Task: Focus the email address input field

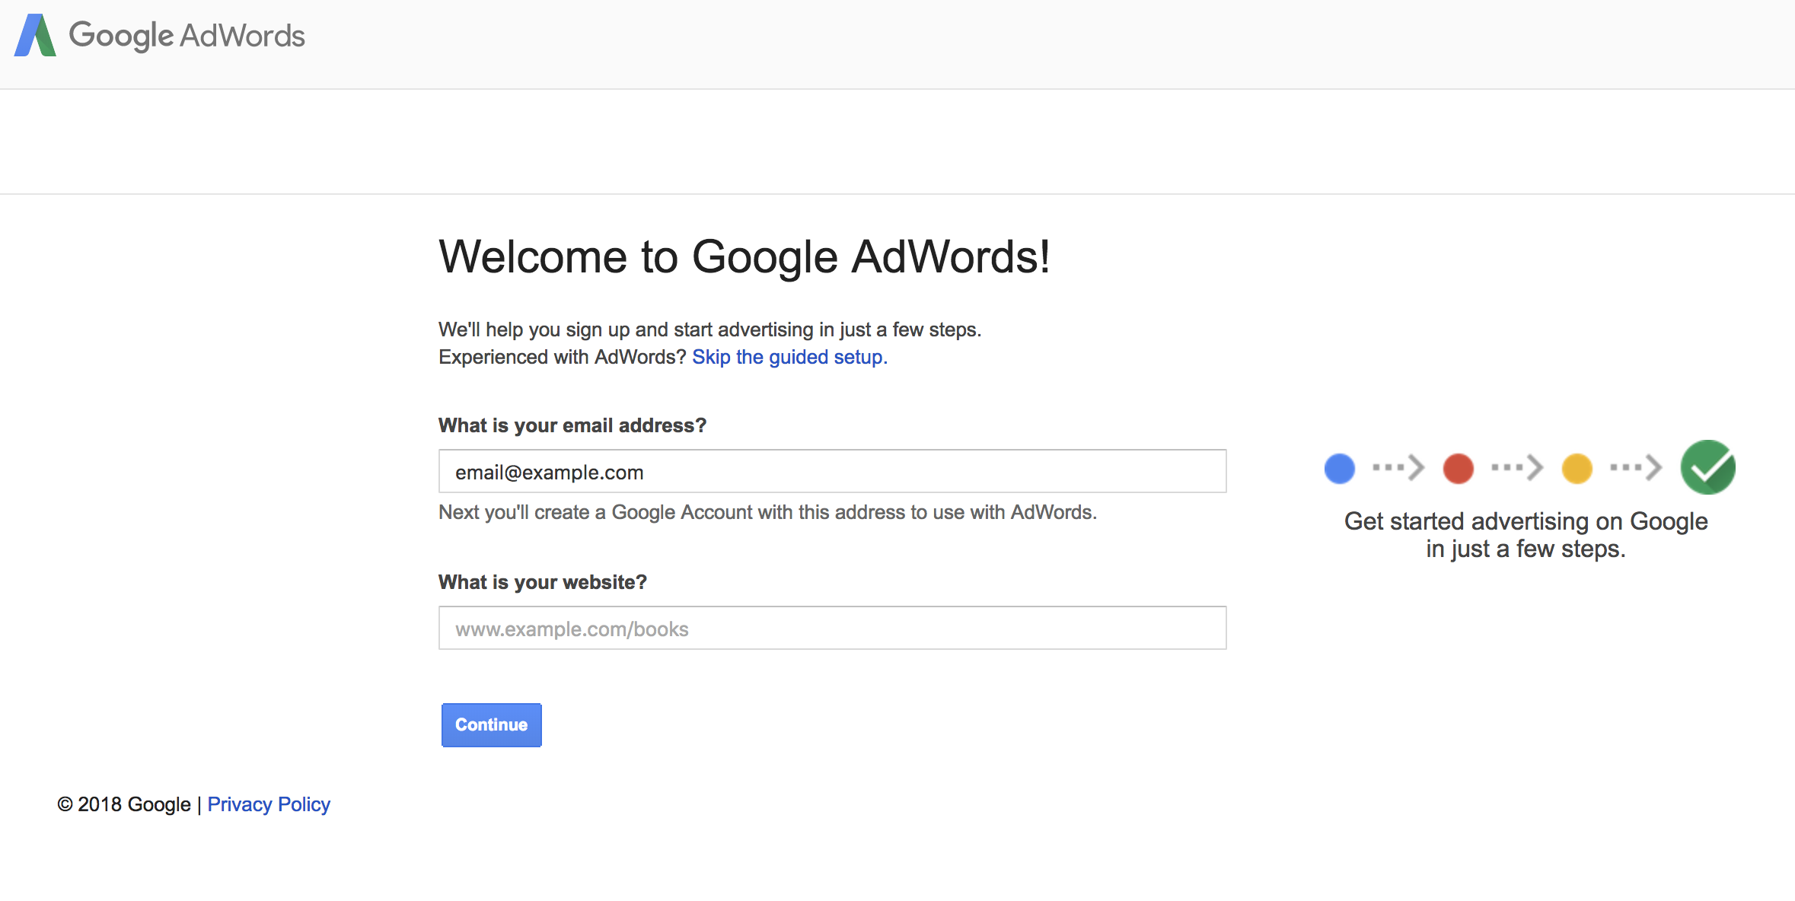Action: click(832, 472)
